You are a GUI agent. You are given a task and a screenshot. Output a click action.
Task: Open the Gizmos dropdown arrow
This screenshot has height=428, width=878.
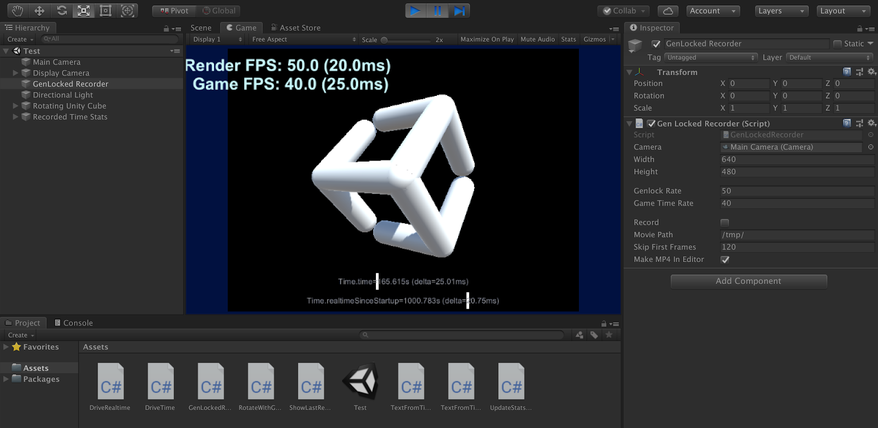click(612, 39)
